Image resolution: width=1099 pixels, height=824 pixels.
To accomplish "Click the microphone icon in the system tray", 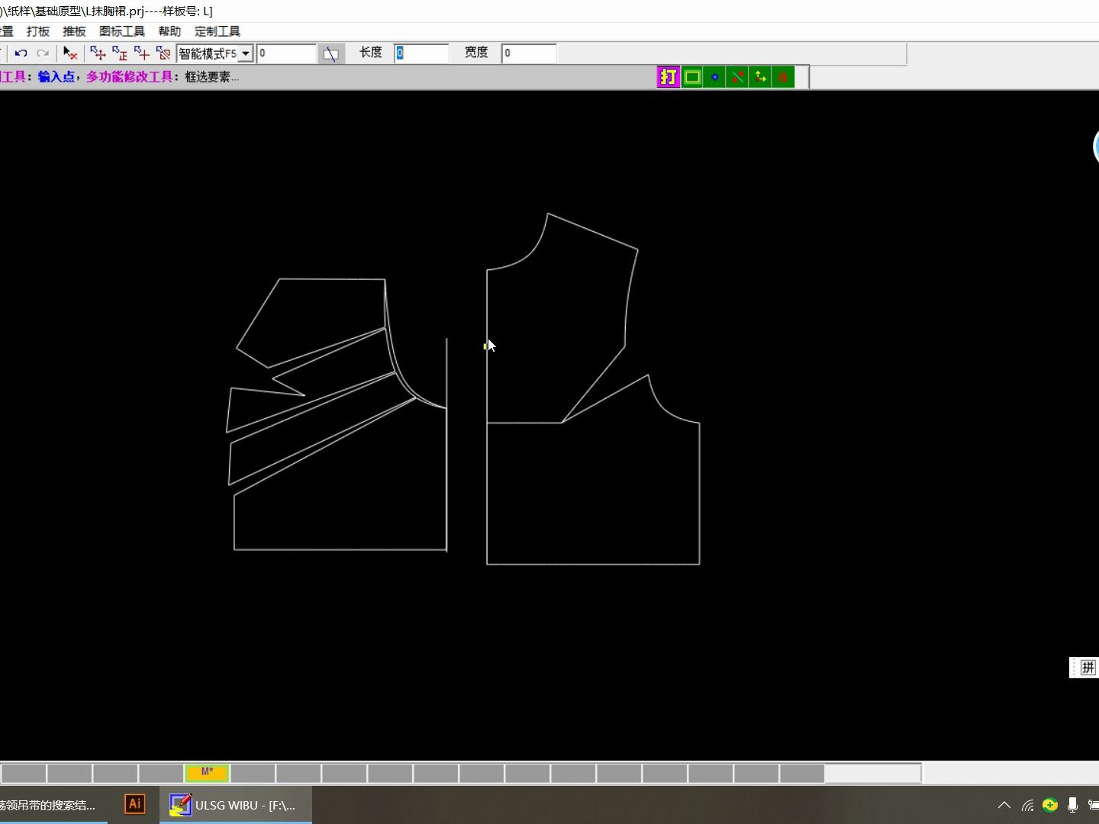I will [x=1072, y=805].
